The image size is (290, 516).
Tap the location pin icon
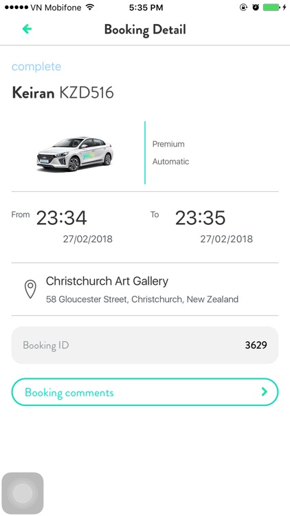(x=30, y=289)
